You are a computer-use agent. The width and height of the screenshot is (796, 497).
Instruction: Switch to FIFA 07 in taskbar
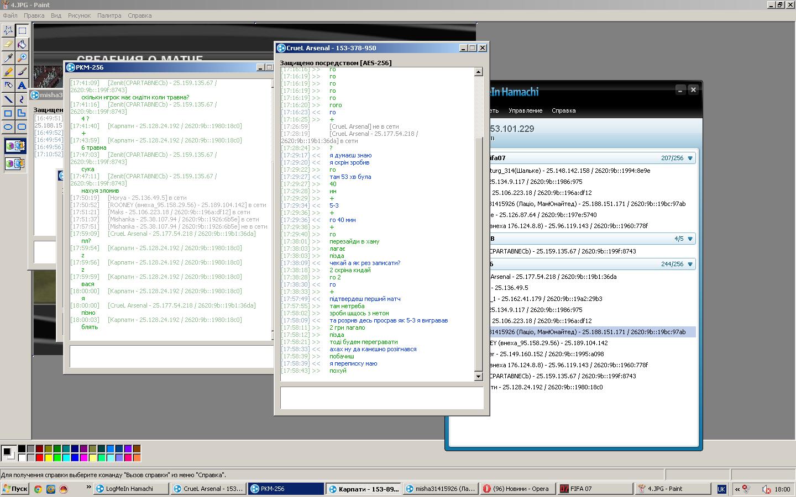coord(594,489)
